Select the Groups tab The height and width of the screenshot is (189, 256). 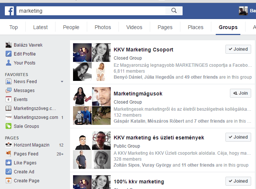tap(228, 27)
